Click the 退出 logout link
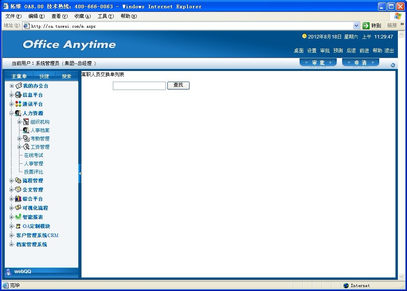This screenshot has height=291, width=407. point(389,51)
